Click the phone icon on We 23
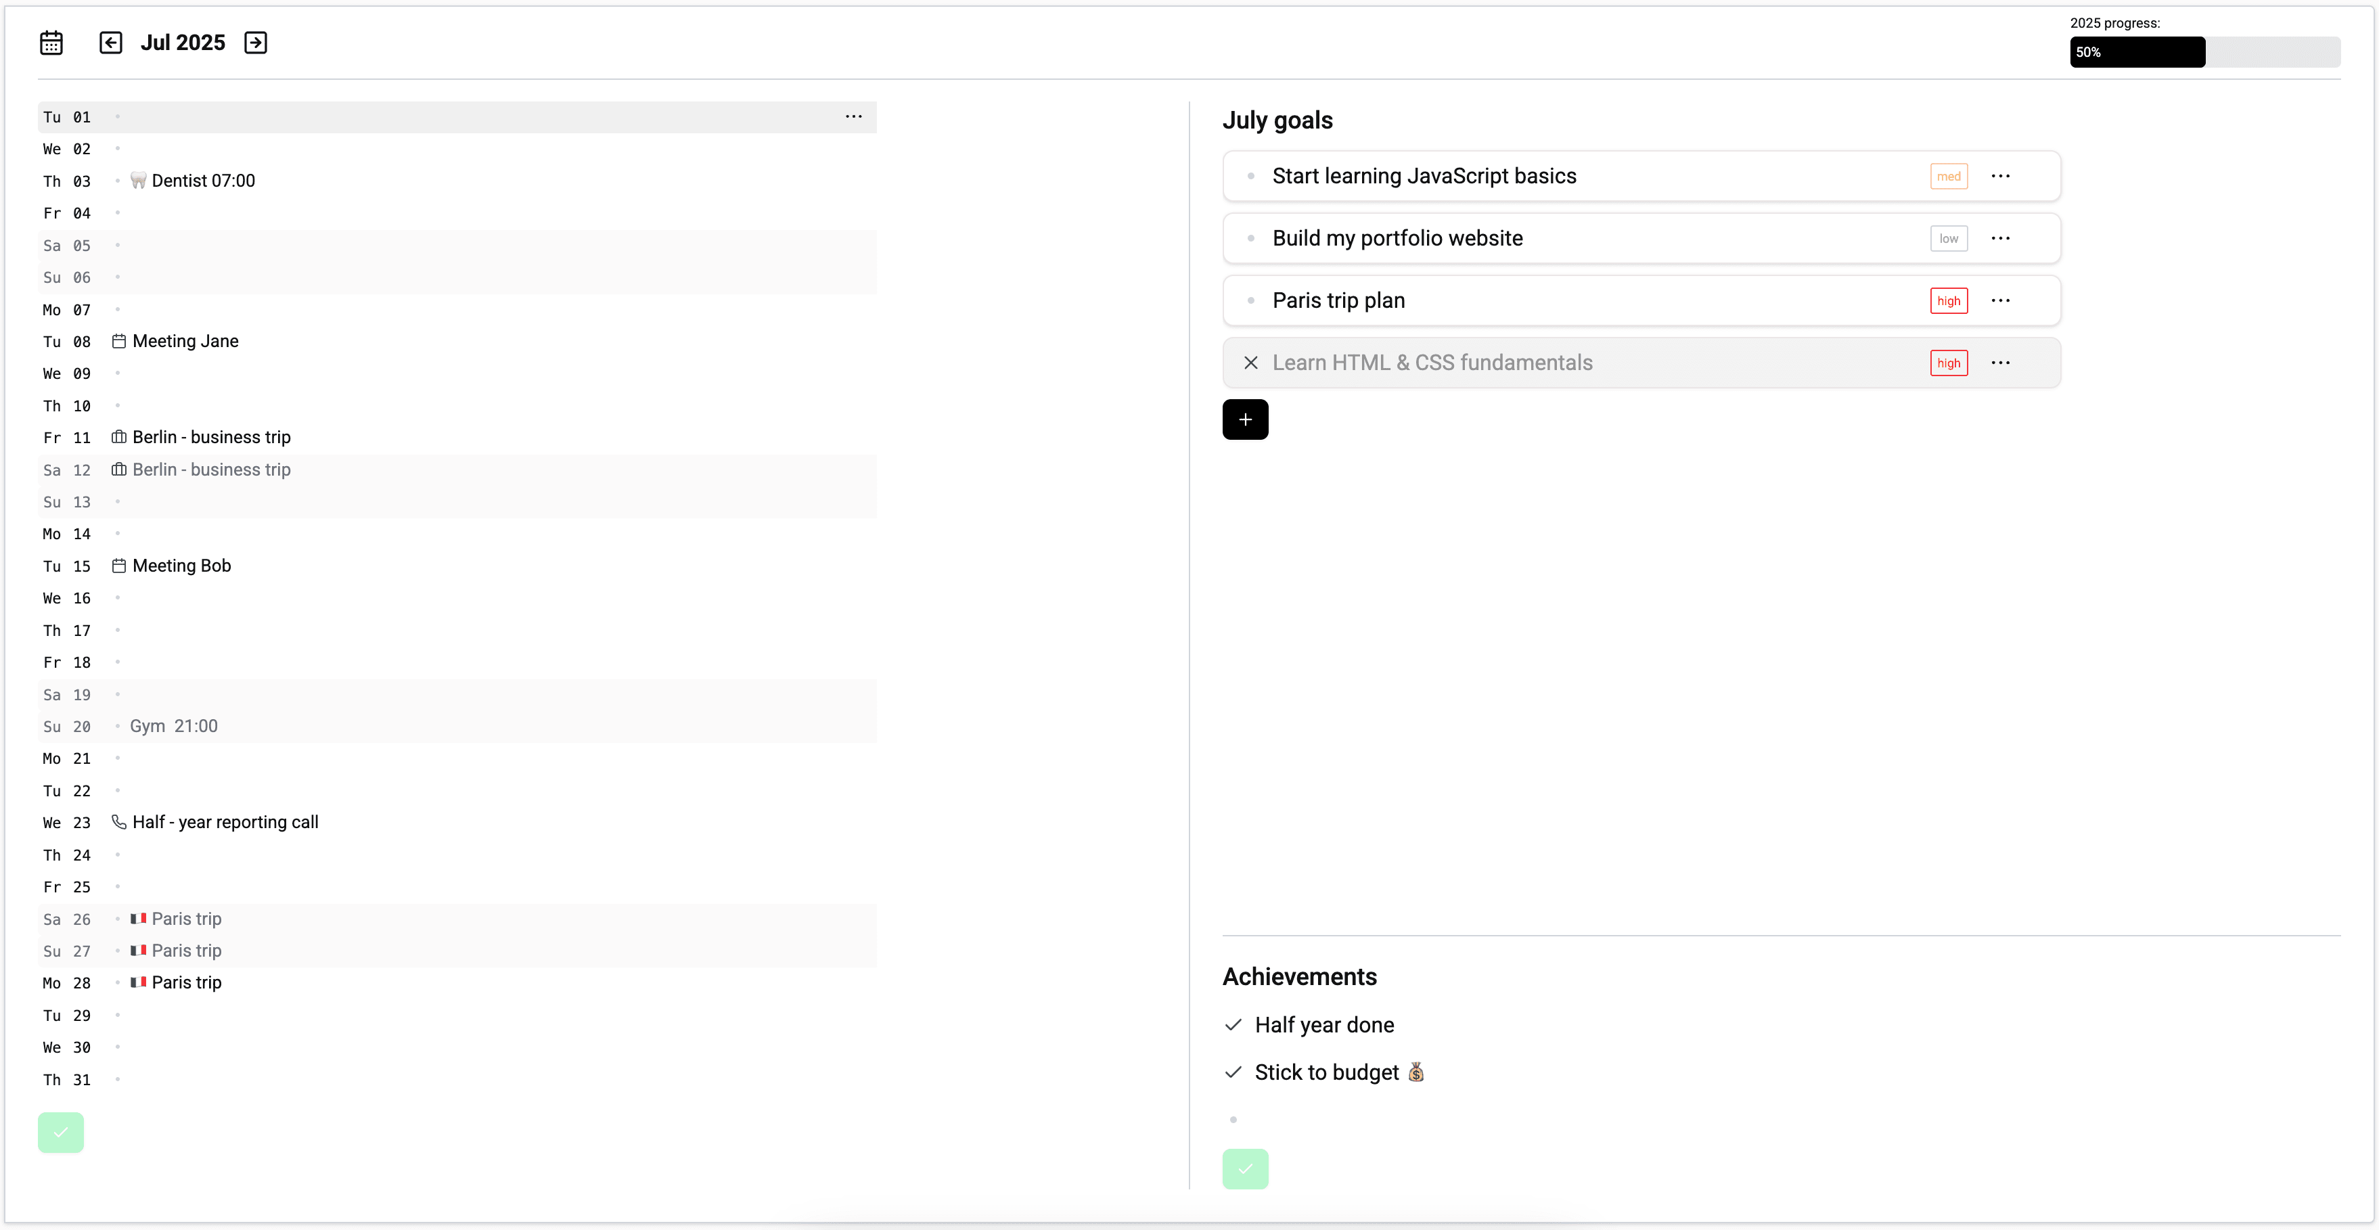 coord(119,822)
